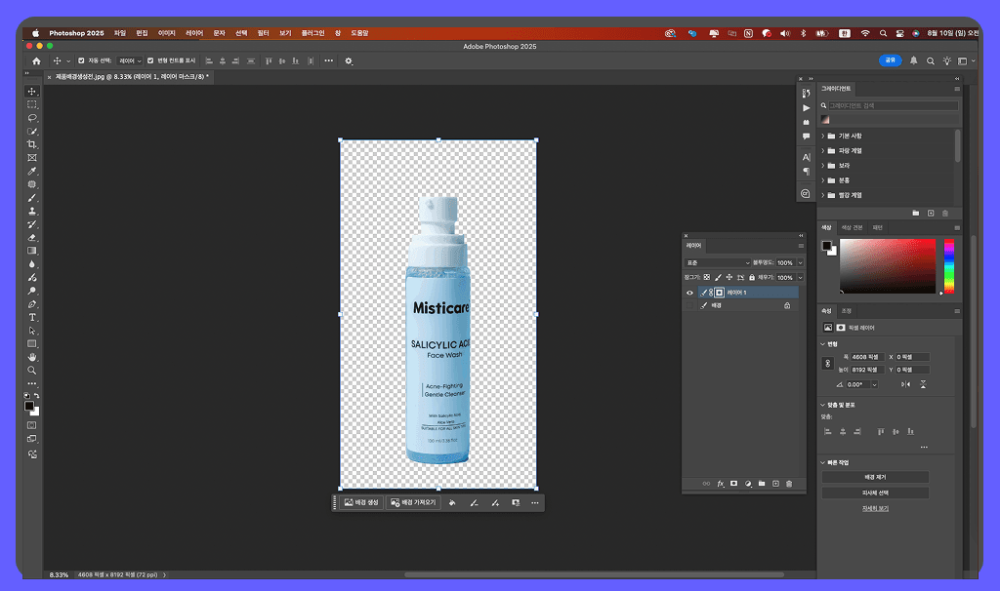1000x591 pixels.
Task: Open the Character panel icon
Action: point(806,157)
